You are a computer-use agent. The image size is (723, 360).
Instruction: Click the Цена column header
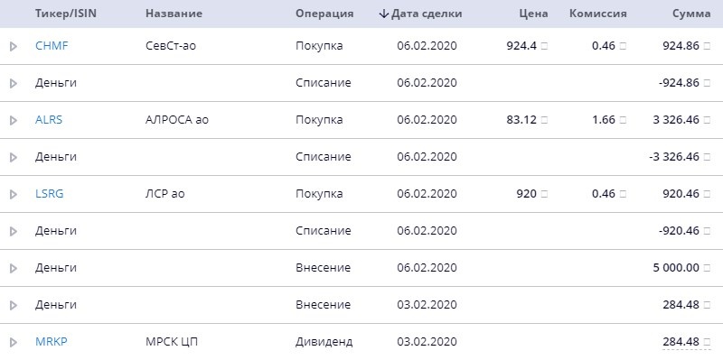point(534,14)
